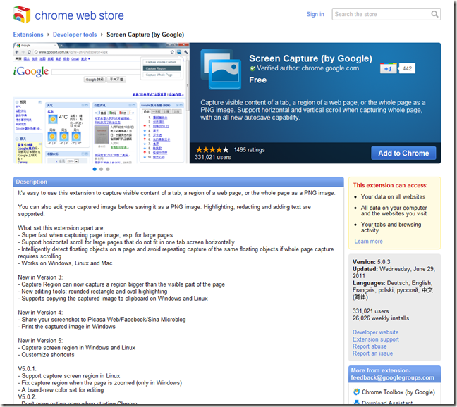Click the Description section header tab
The height and width of the screenshot is (407, 457).
coord(32,182)
